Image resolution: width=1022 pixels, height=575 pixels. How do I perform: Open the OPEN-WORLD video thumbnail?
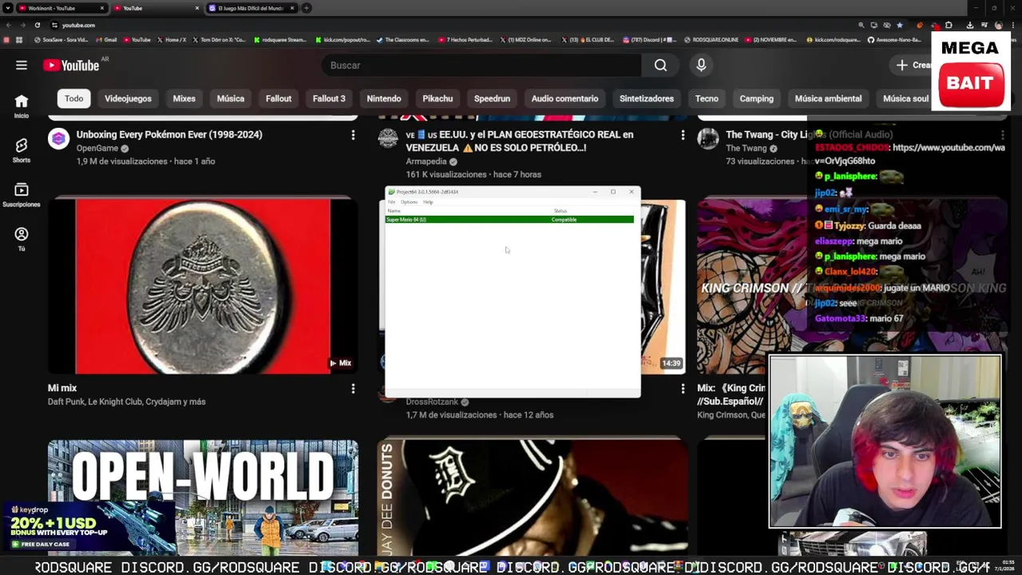203,498
